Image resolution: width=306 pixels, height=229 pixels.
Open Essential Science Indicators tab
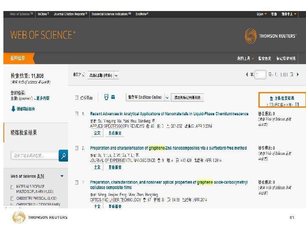click(x=111, y=14)
